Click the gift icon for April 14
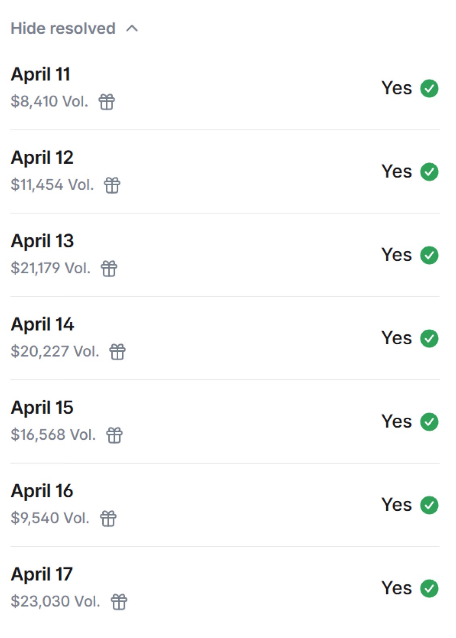 117,352
